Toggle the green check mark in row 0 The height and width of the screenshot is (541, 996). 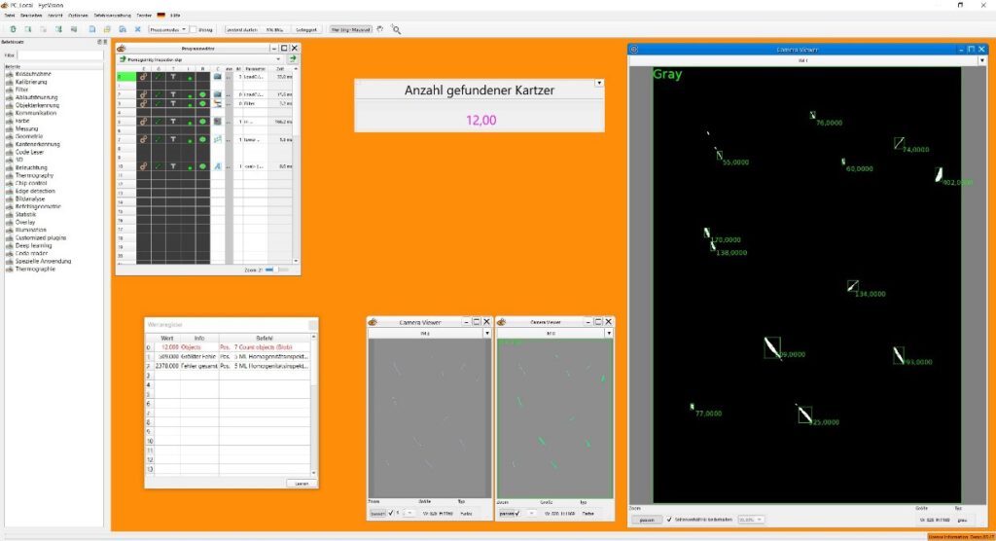pyautogui.click(x=159, y=77)
